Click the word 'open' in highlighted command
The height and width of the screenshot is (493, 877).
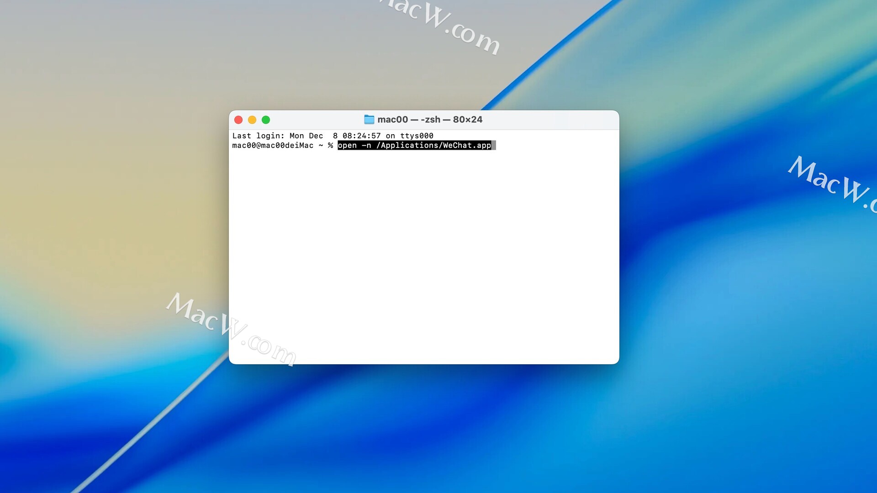pos(347,145)
